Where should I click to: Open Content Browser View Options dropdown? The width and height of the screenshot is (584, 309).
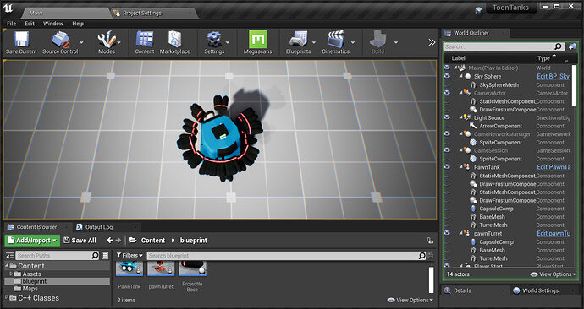click(x=410, y=300)
